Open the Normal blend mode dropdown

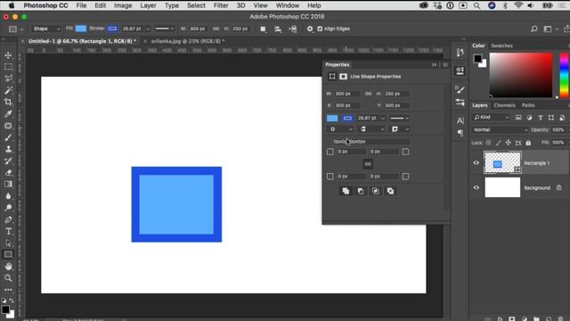[x=500, y=130]
